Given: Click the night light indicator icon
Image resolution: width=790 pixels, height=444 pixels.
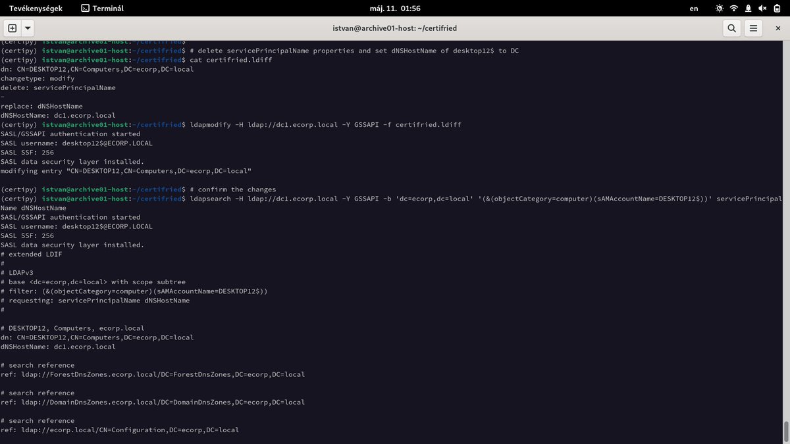Looking at the screenshot, I should [x=719, y=9].
